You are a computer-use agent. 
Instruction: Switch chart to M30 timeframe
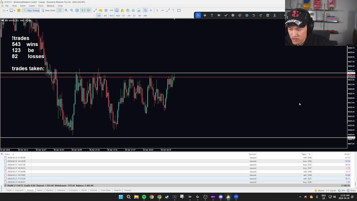(118, 16)
